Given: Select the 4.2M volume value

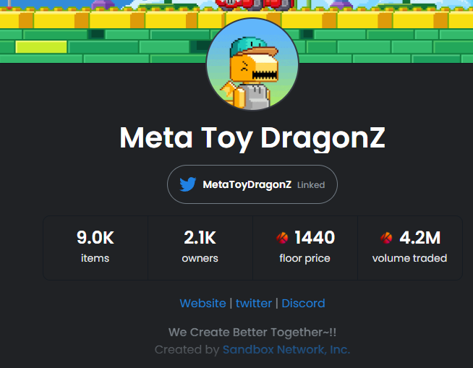Looking at the screenshot, I should click(x=420, y=237).
